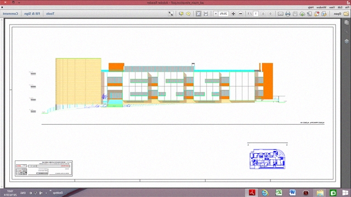This screenshot has height=197, width=351.
Task: Open the Tools pane
Action: (x=50, y=14)
